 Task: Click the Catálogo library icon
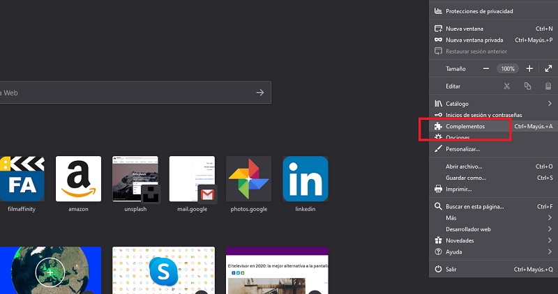click(438, 103)
